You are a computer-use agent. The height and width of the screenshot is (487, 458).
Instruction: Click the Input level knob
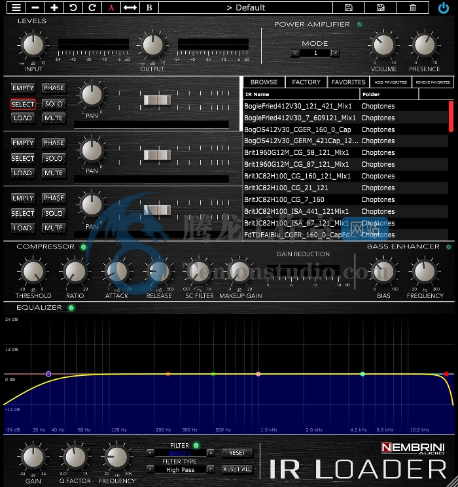click(x=33, y=45)
